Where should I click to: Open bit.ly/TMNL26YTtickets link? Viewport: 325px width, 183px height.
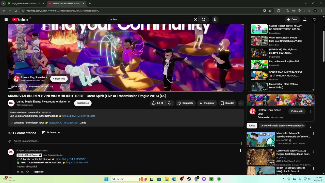coord(79,116)
